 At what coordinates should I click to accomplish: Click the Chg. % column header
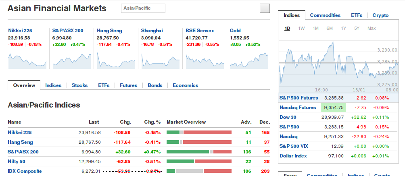(x=152, y=122)
